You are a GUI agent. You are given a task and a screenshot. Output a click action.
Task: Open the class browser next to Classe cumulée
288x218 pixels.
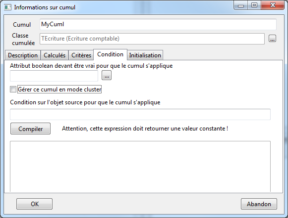(272, 39)
